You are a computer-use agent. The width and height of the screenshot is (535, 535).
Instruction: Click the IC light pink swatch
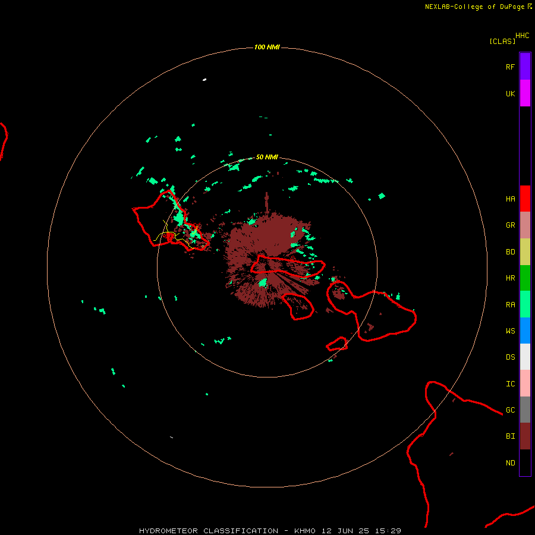[525, 383]
